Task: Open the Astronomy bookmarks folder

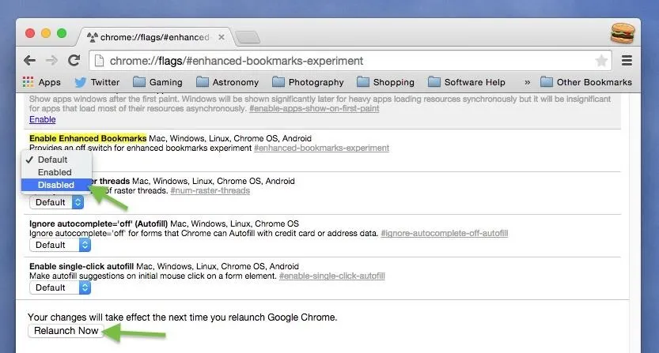Action: [x=227, y=82]
